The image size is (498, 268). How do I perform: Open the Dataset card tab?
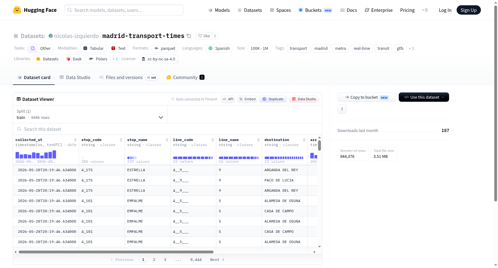[34, 78]
